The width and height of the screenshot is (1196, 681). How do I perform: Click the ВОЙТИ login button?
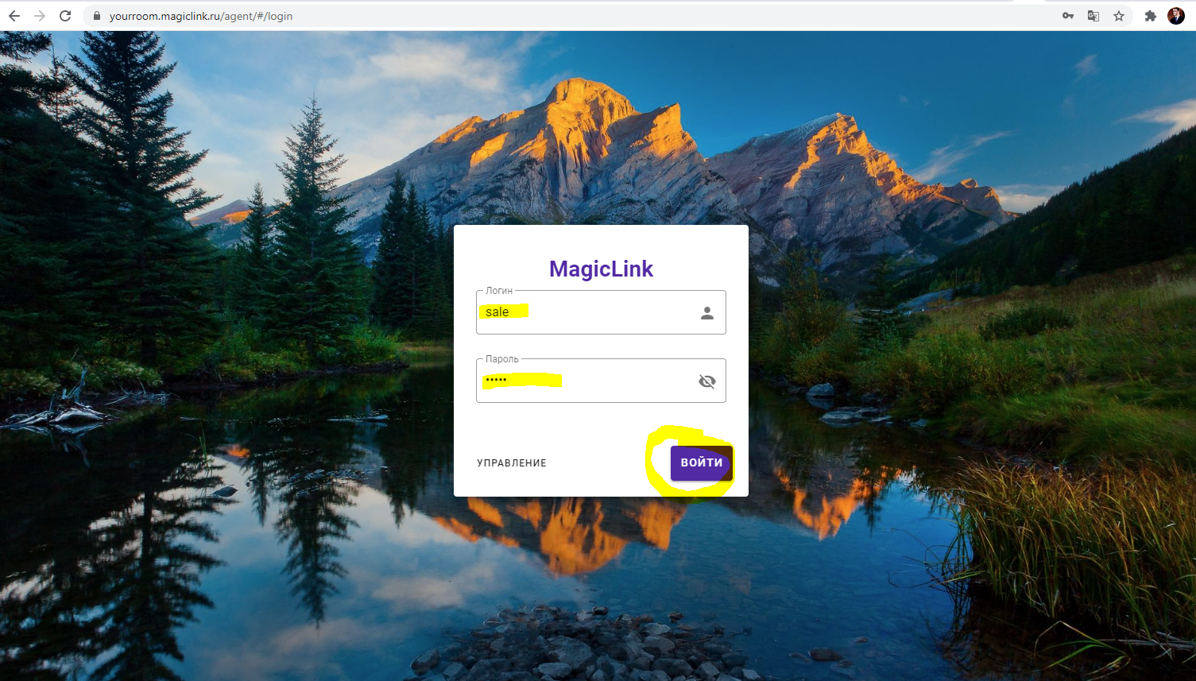702,462
